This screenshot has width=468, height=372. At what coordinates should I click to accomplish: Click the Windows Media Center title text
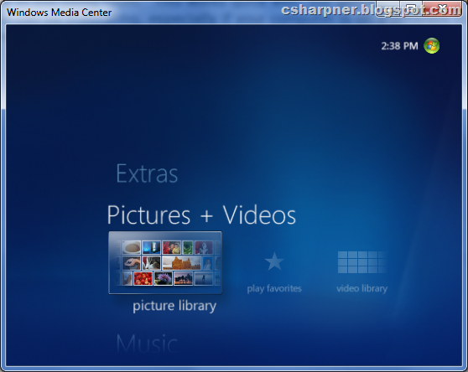tap(59, 13)
